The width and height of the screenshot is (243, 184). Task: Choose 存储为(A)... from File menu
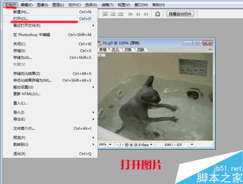50,57
